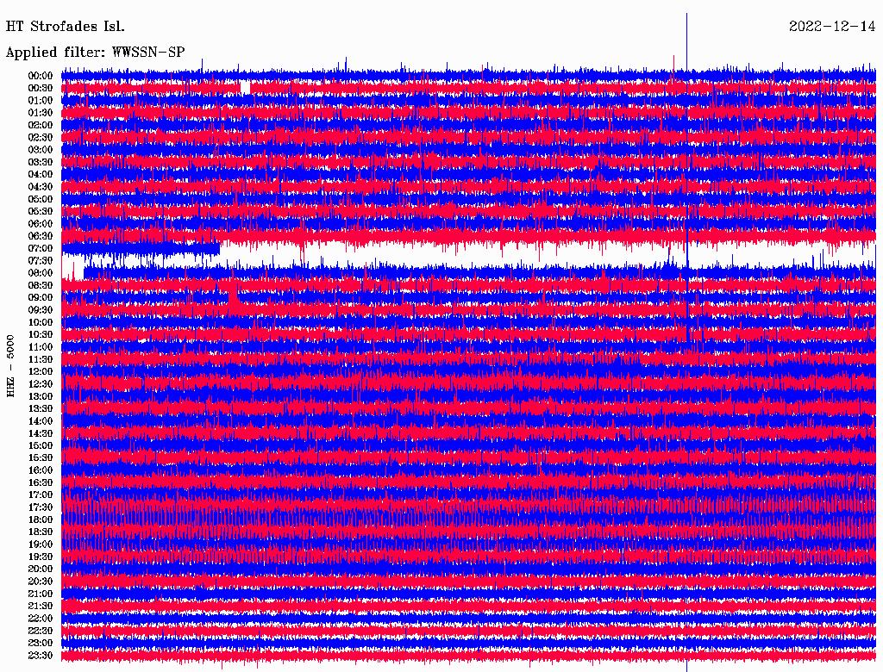Select the 23:30 time label
The image size is (883, 672).
41,656
